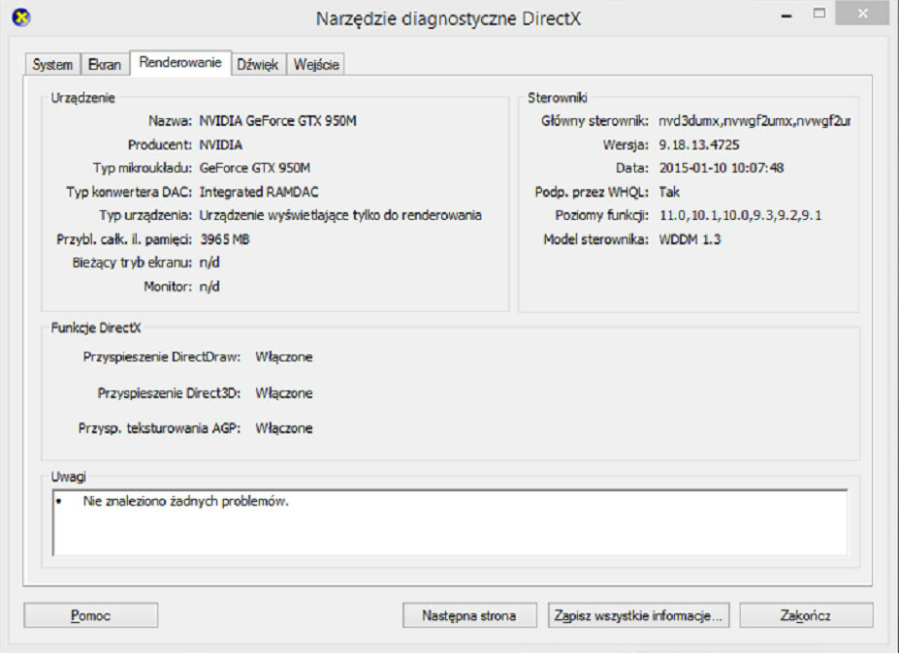The height and width of the screenshot is (654, 899).
Task: Click 'Urządzenie wyświetlające tylko do renderowania' text
Action: point(340,215)
